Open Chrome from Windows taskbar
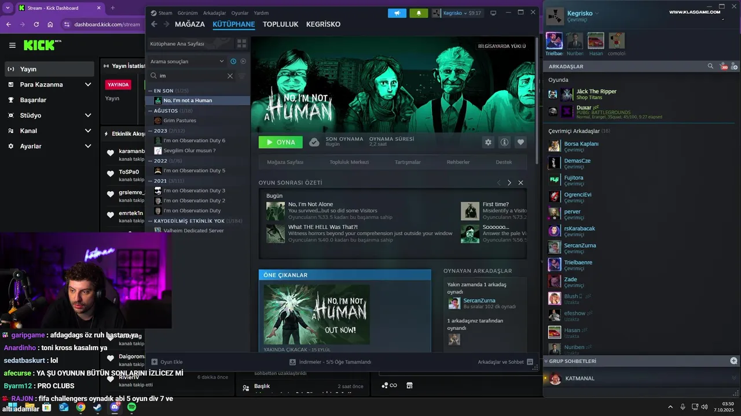This screenshot has height=416, width=741. tap(80, 407)
